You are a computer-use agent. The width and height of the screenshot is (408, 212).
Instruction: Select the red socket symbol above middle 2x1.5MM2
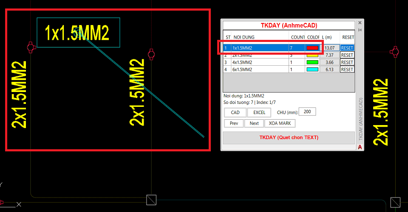(151, 54)
